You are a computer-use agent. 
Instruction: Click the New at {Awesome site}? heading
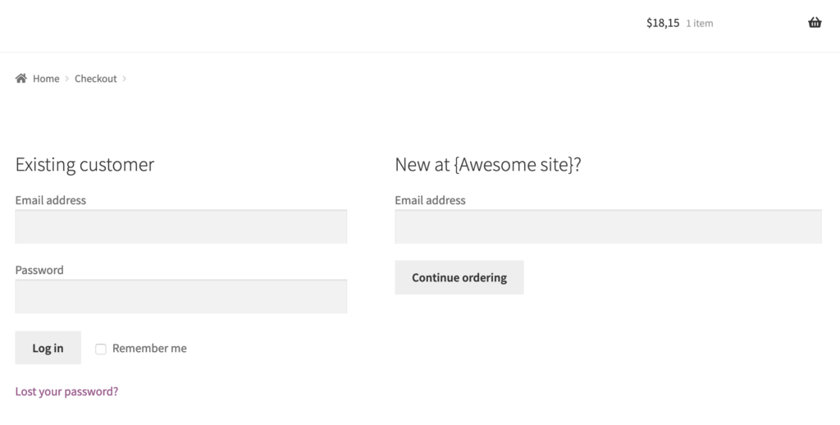click(487, 165)
